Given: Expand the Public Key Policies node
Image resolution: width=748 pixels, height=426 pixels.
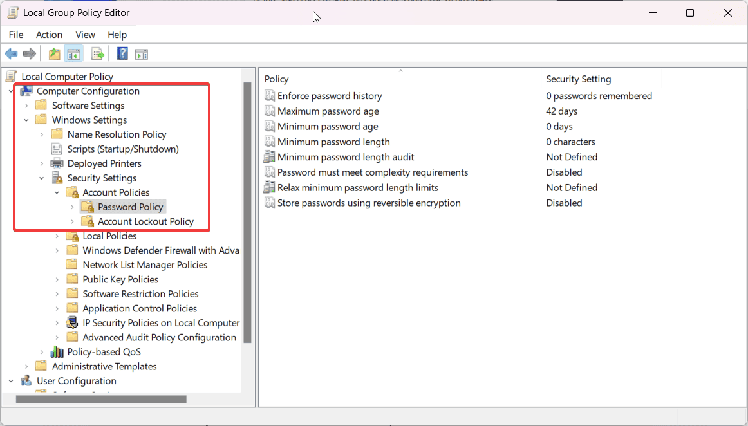Looking at the screenshot, I should coord(57,279).
